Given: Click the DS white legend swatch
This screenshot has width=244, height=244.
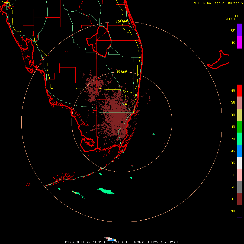Looking at the screenshot, I should [239, 163].
